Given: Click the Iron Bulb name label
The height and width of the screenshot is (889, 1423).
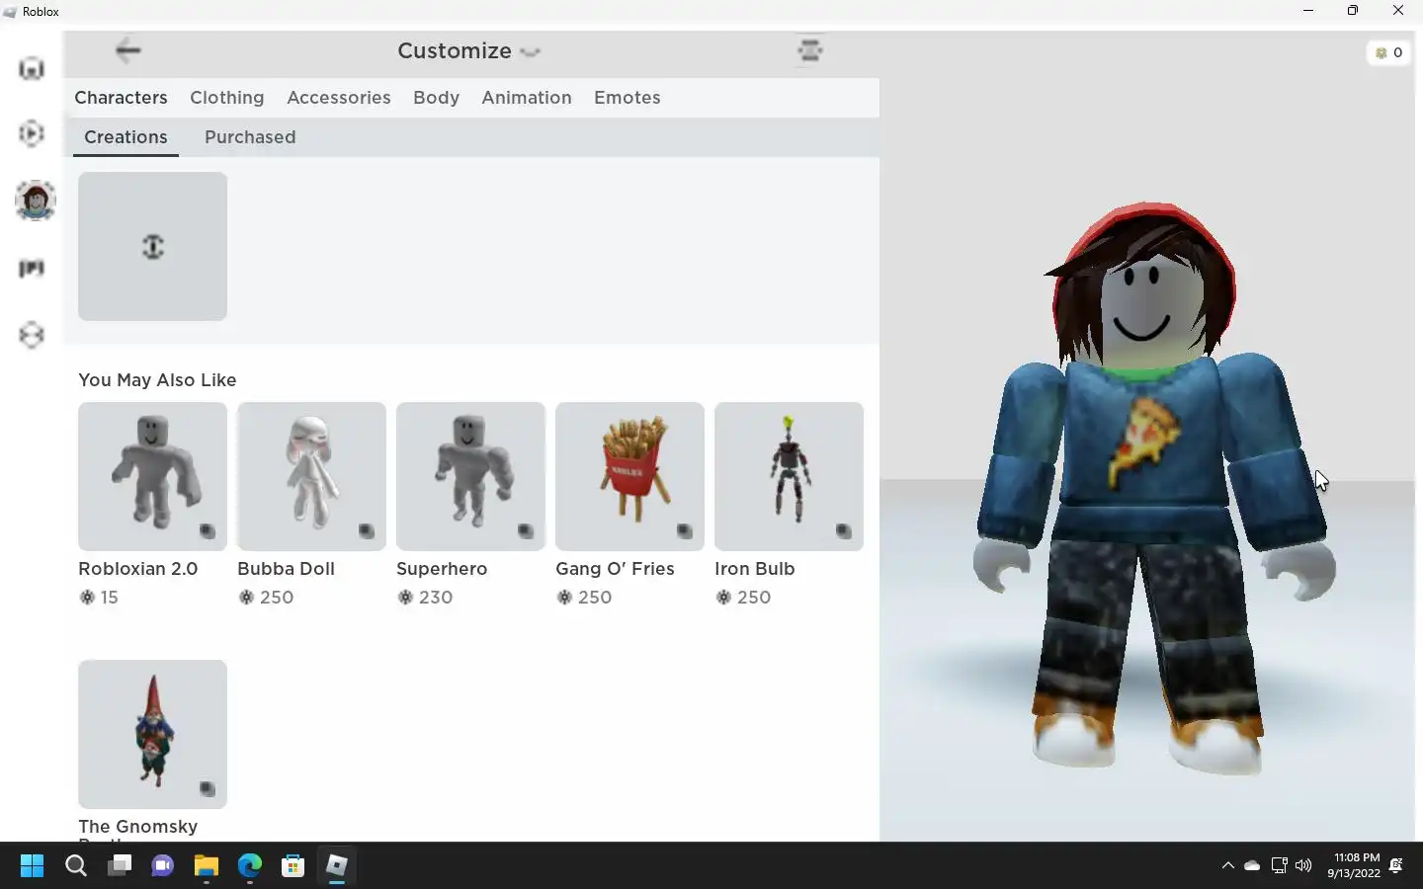Looking at the screenshot, I should (755, 569).
